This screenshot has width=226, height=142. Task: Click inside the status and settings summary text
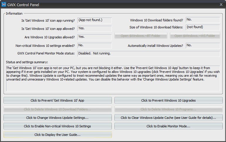(x=113, y=78)
